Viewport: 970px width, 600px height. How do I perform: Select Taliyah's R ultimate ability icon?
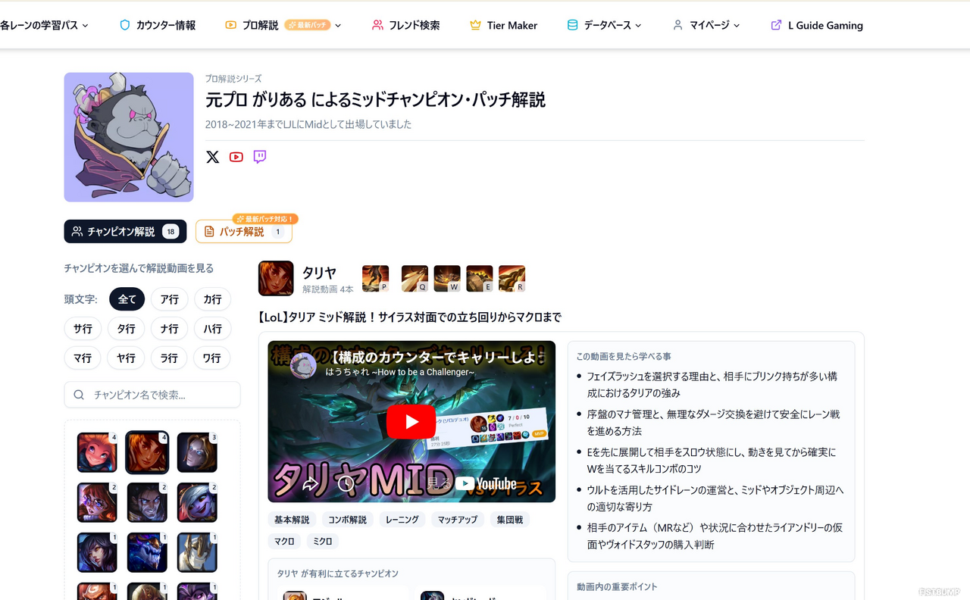point(512,279)
